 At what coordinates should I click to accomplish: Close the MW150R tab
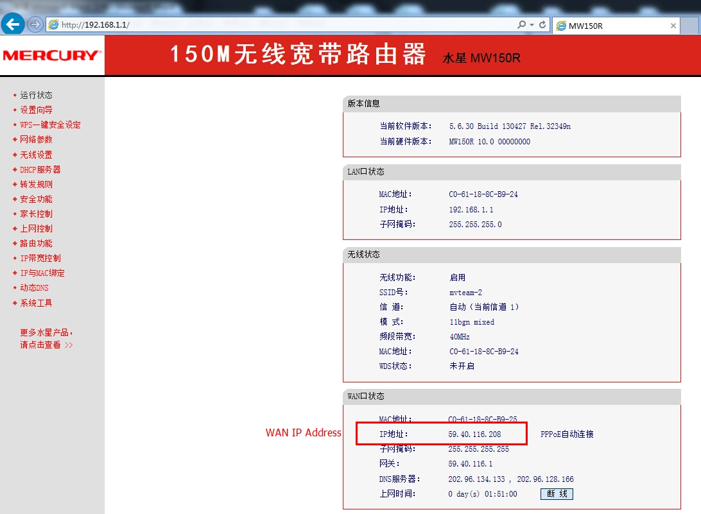673,26
